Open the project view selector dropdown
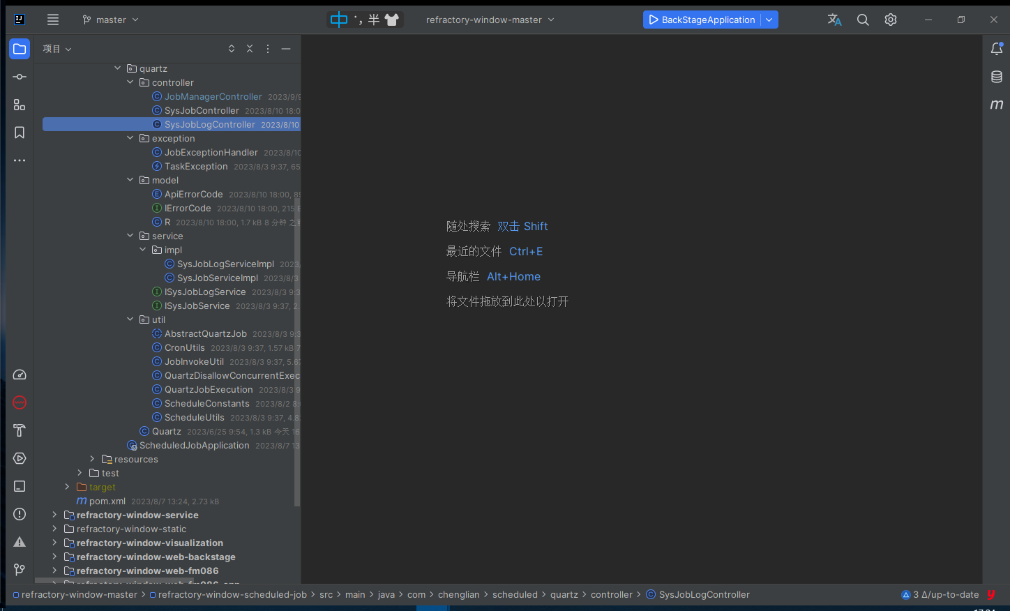 57,49
